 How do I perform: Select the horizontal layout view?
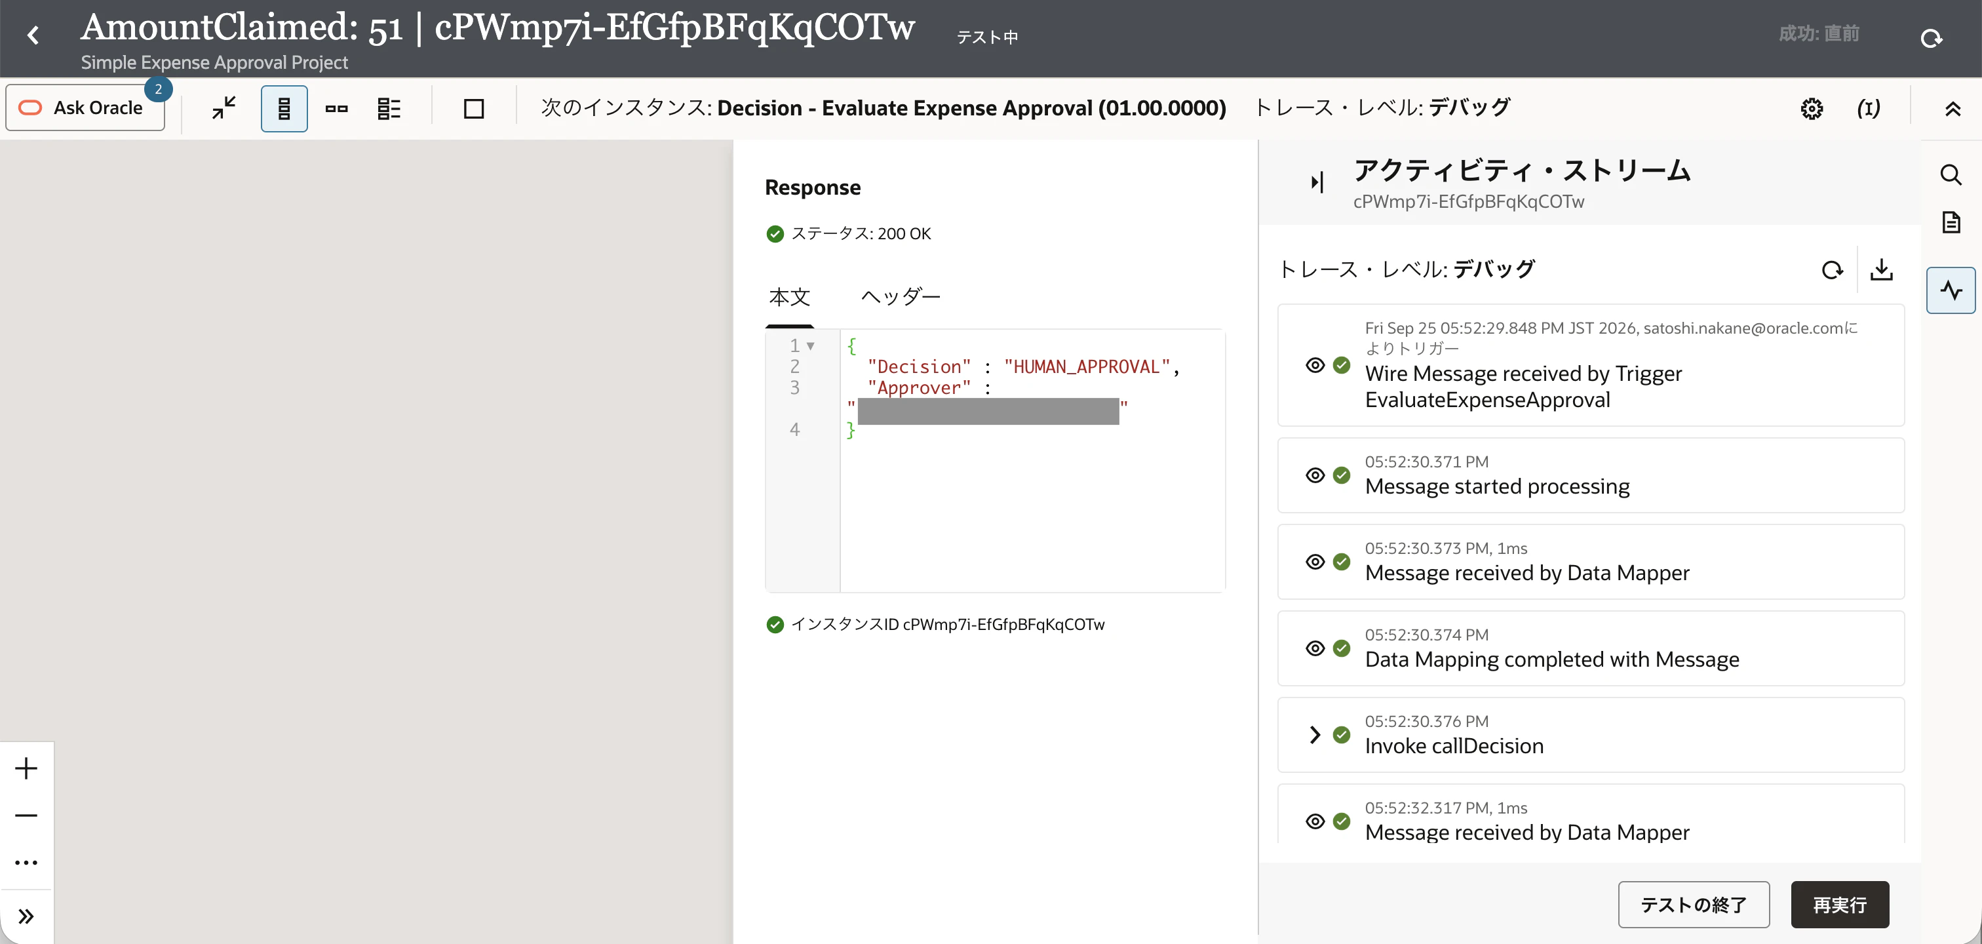[x=336, y=108]
